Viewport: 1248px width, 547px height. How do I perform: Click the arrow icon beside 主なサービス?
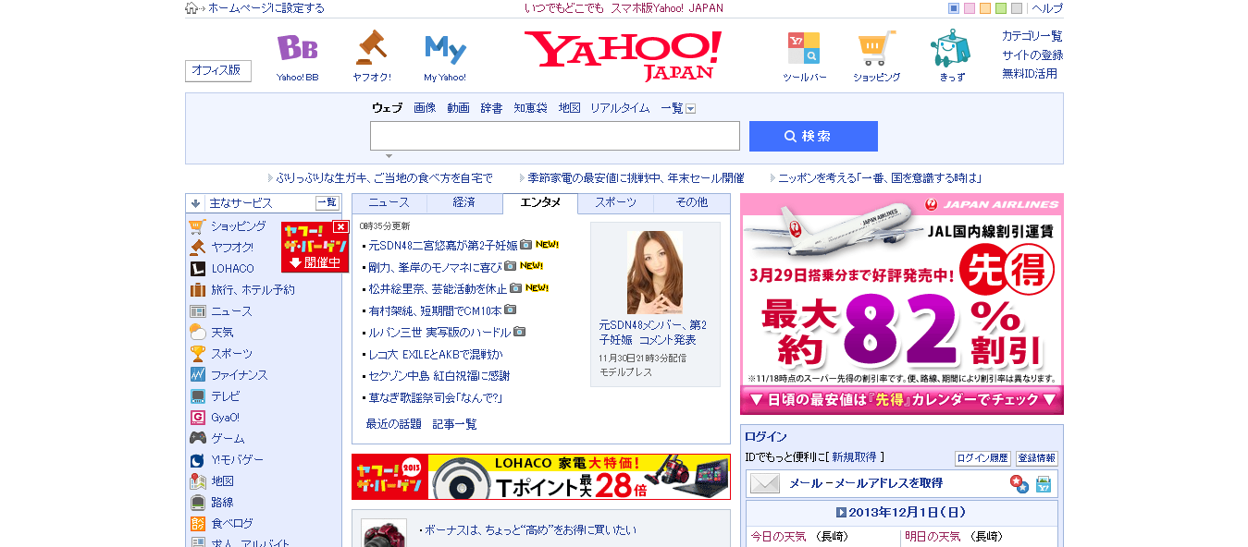(x=196, y=203)
